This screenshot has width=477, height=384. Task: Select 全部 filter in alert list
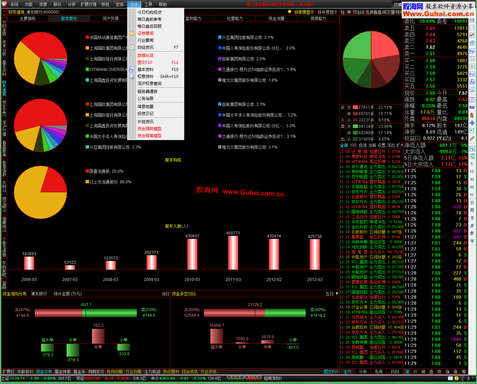(344, 146)
